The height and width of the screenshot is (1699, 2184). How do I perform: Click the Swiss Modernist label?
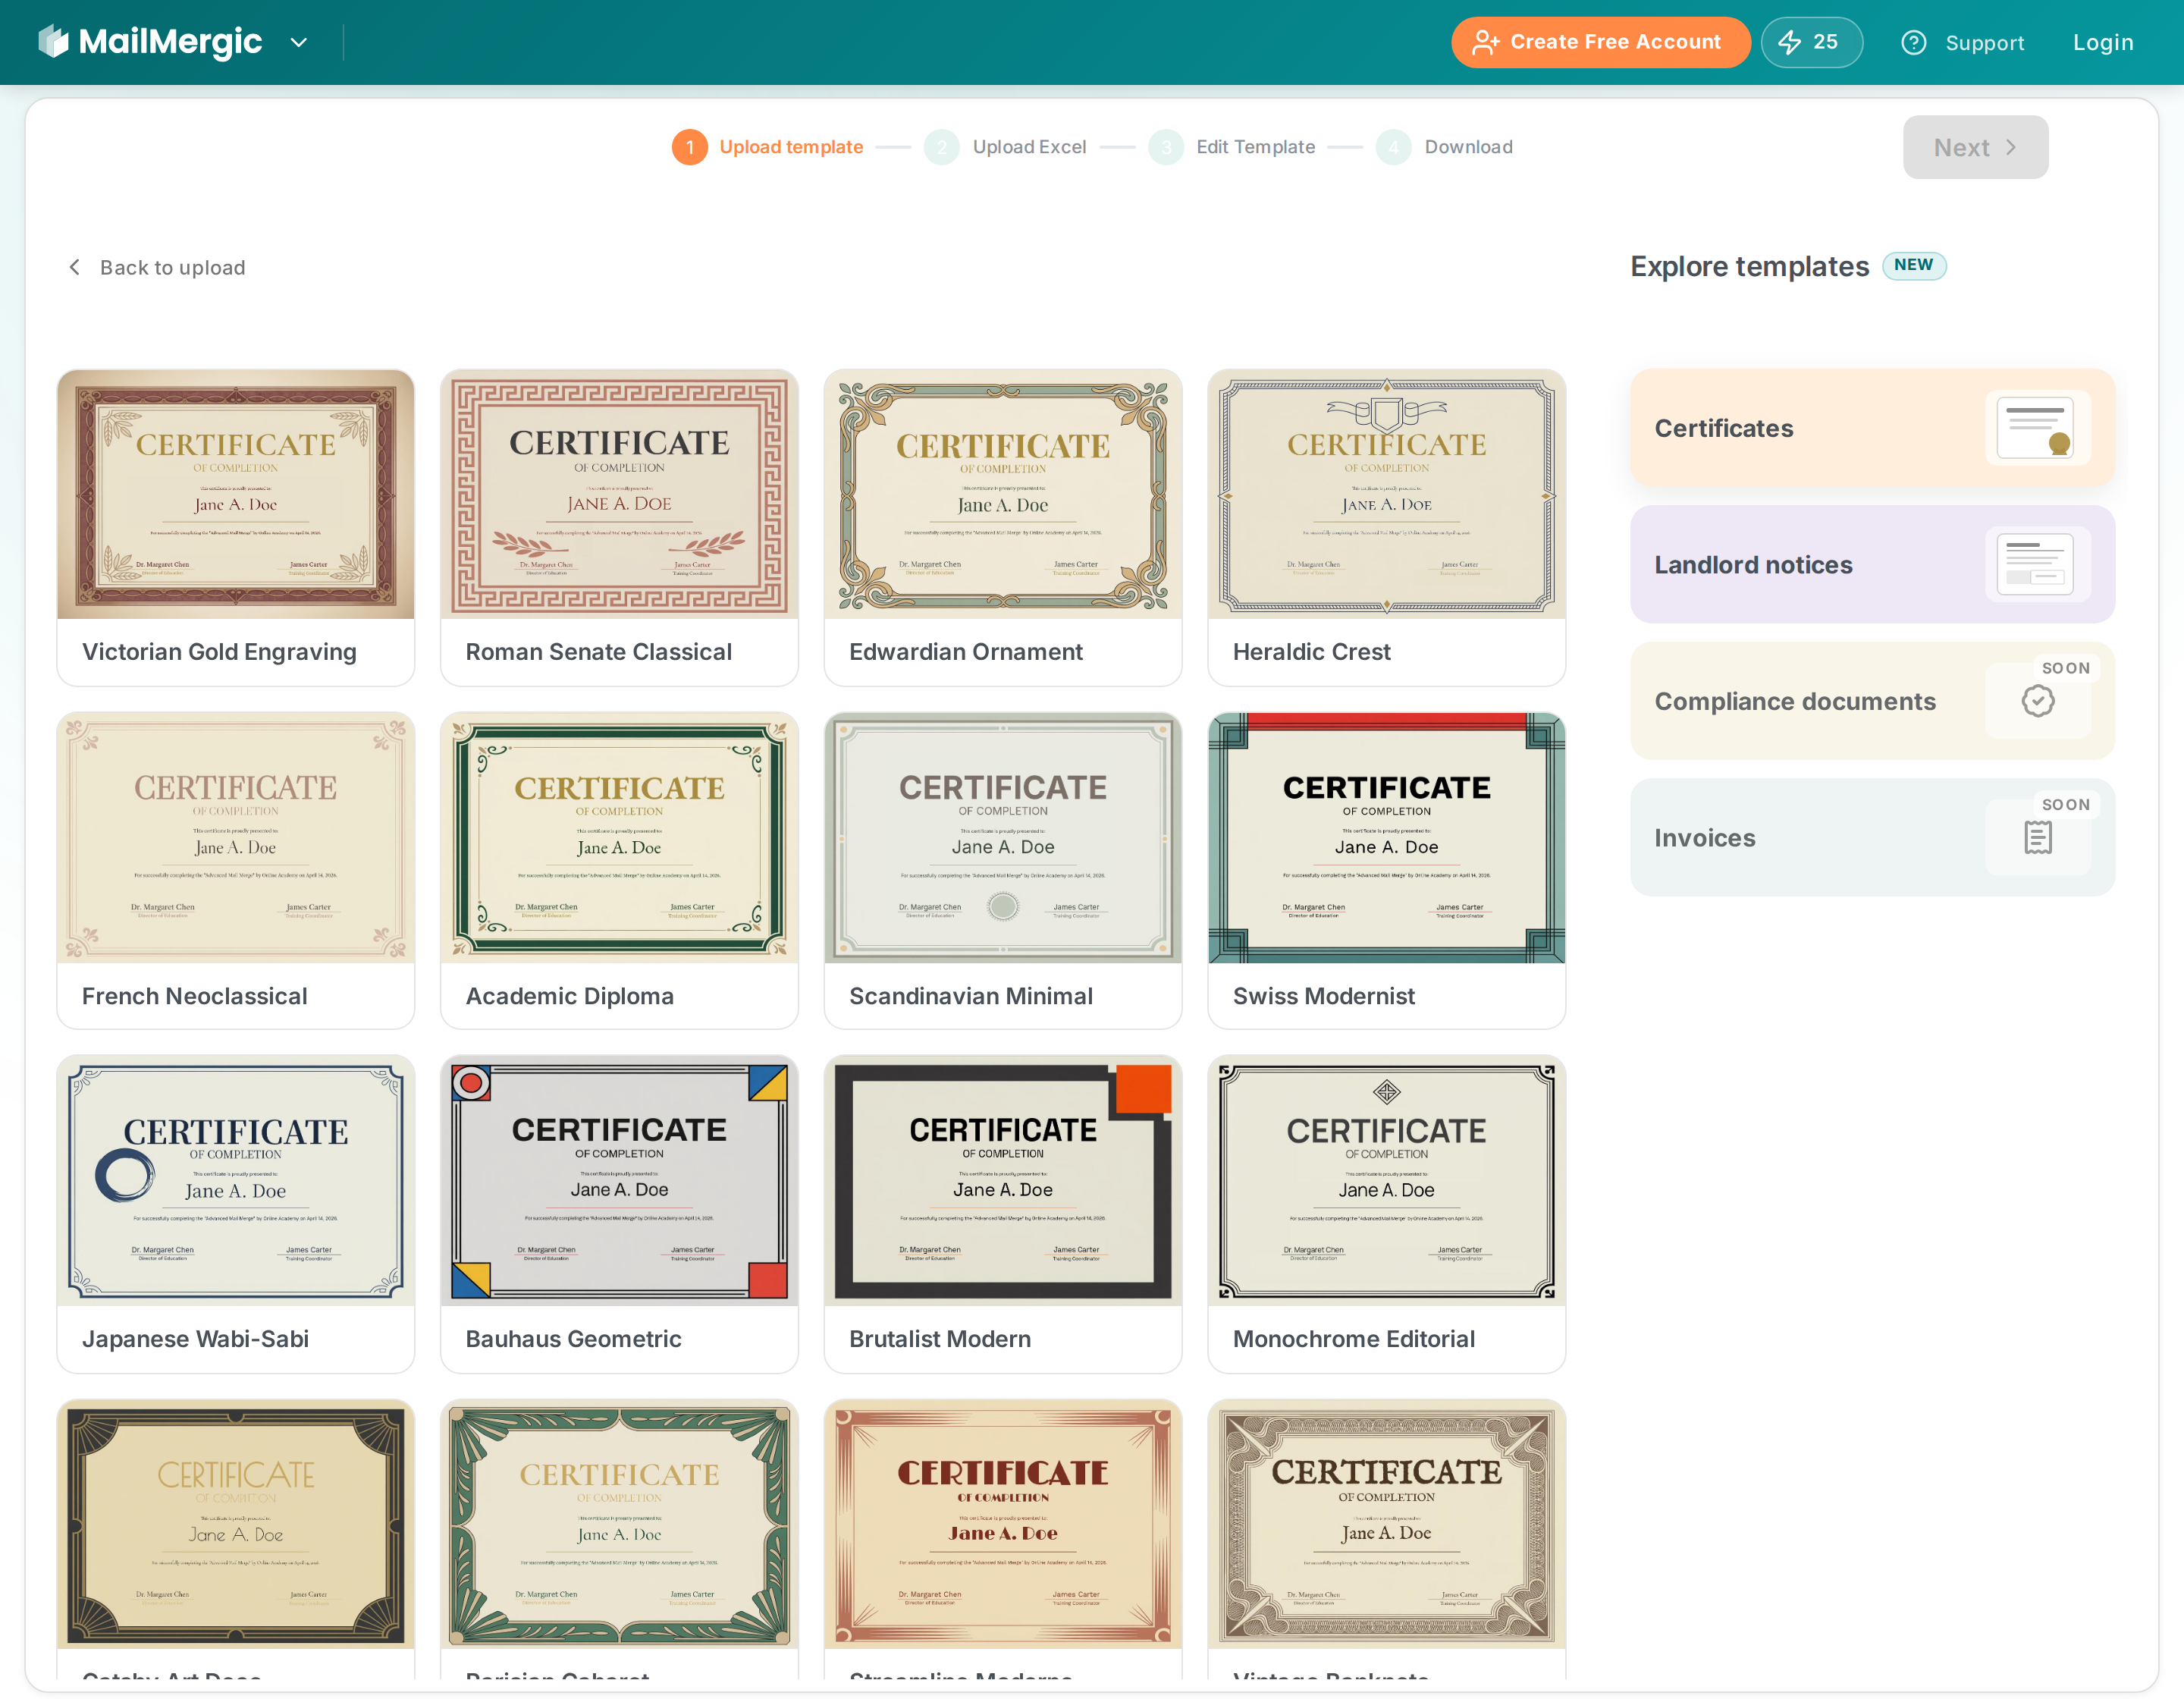coord(1323,996)
